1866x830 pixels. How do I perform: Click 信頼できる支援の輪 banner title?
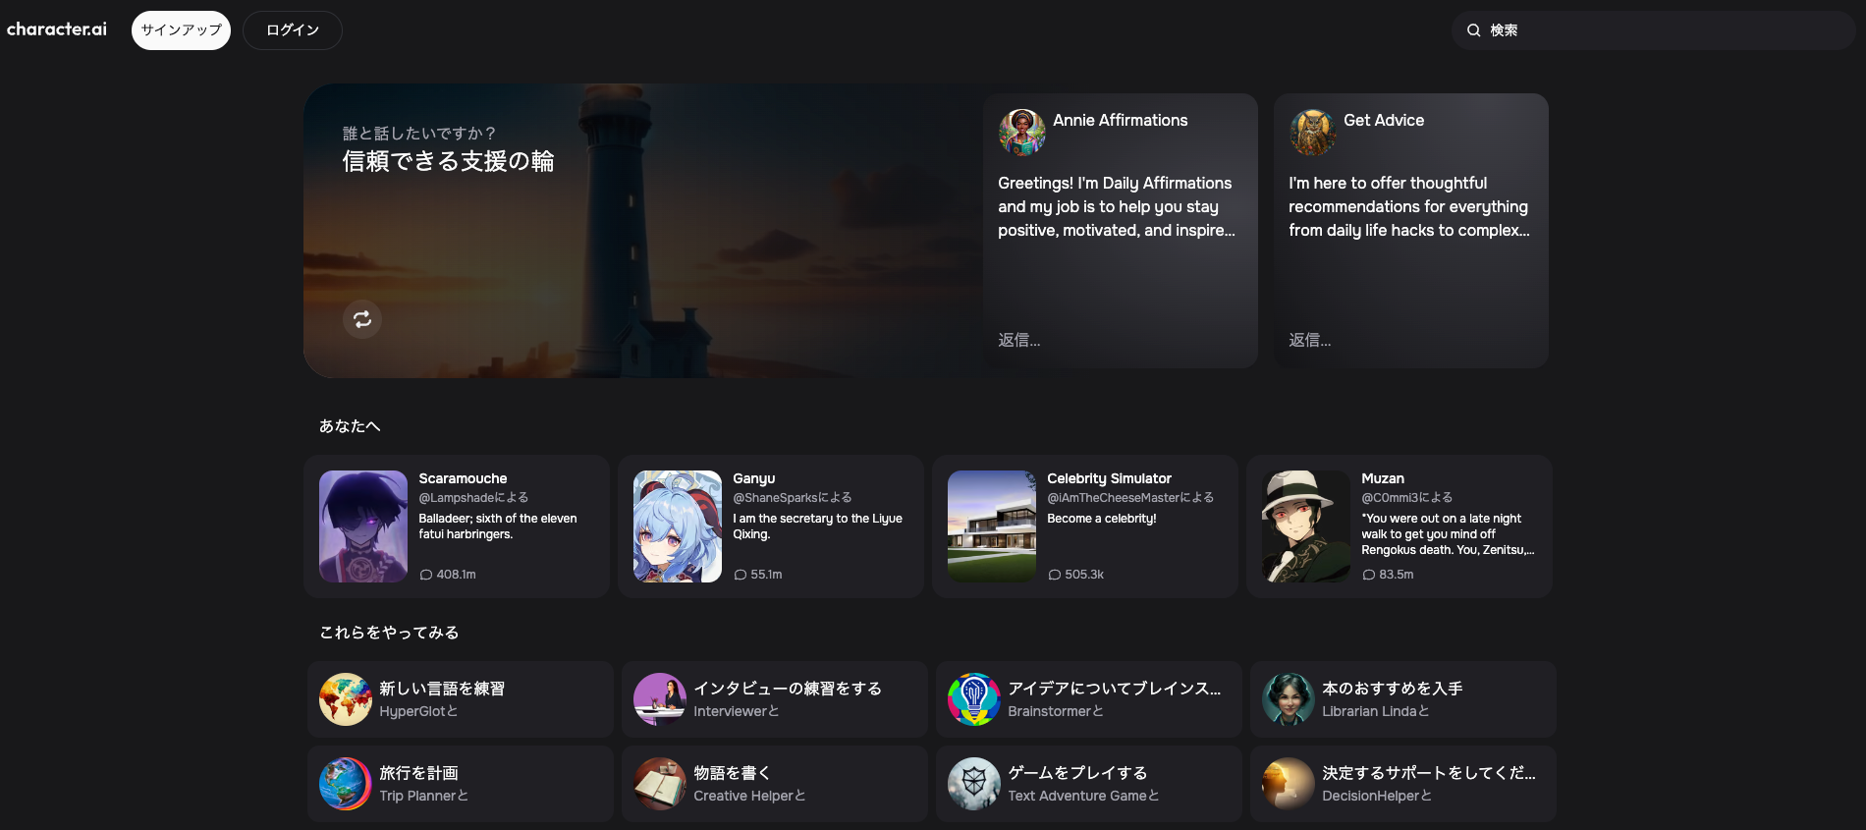[448, 161]
